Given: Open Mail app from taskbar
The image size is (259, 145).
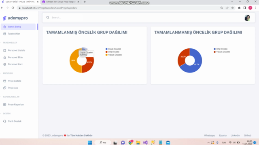Looking at the screenshot, I should [x=168, y=143].
